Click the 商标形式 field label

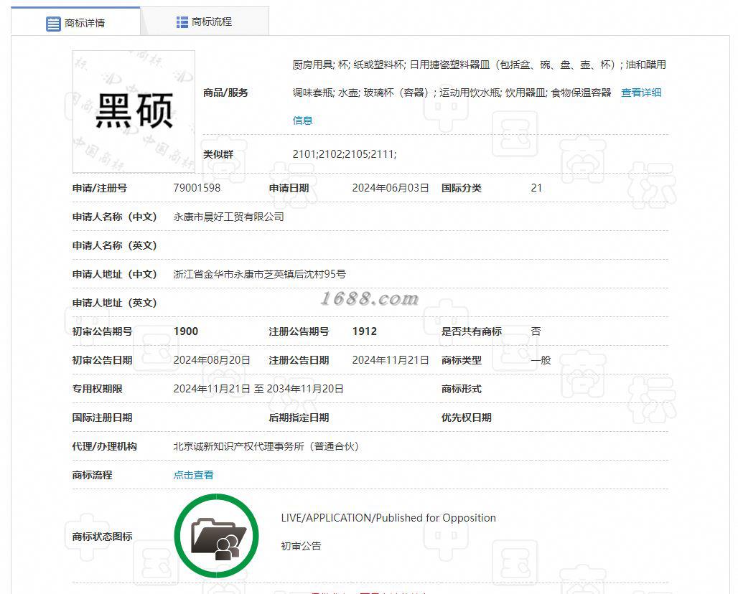coord(461,389)
